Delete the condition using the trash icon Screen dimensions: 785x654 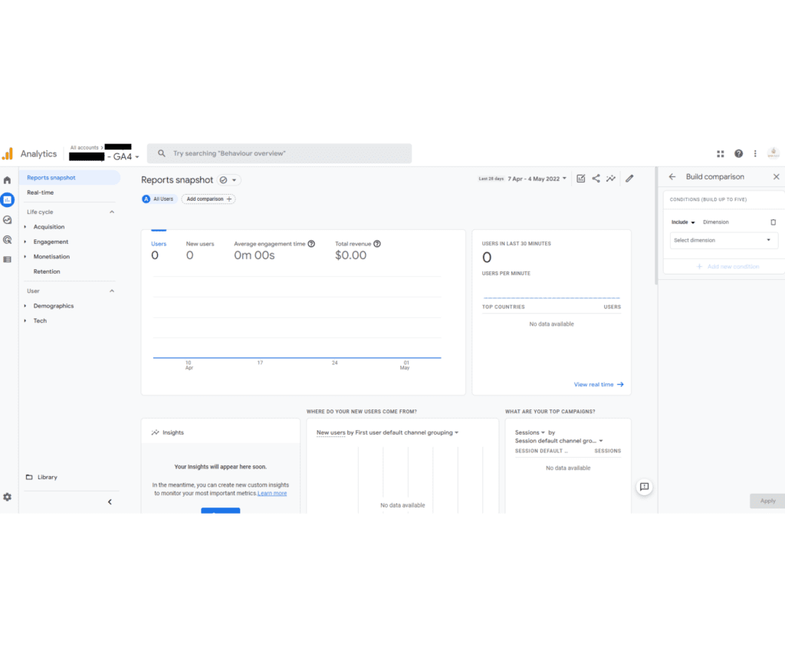pyautogui.click(x=774, y=222)
